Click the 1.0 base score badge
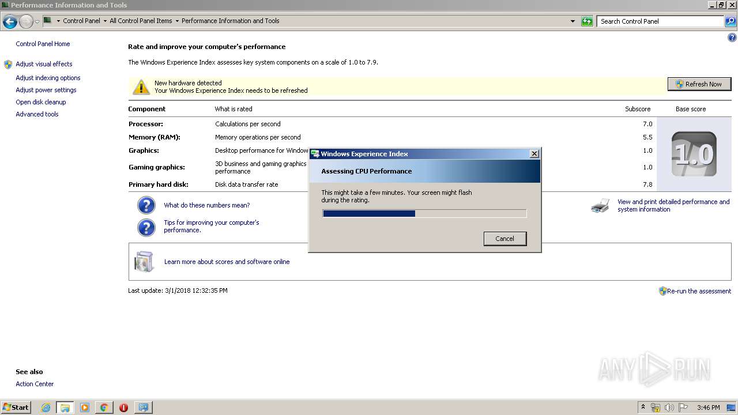The image size is (738, 415). tap(694, 154)
